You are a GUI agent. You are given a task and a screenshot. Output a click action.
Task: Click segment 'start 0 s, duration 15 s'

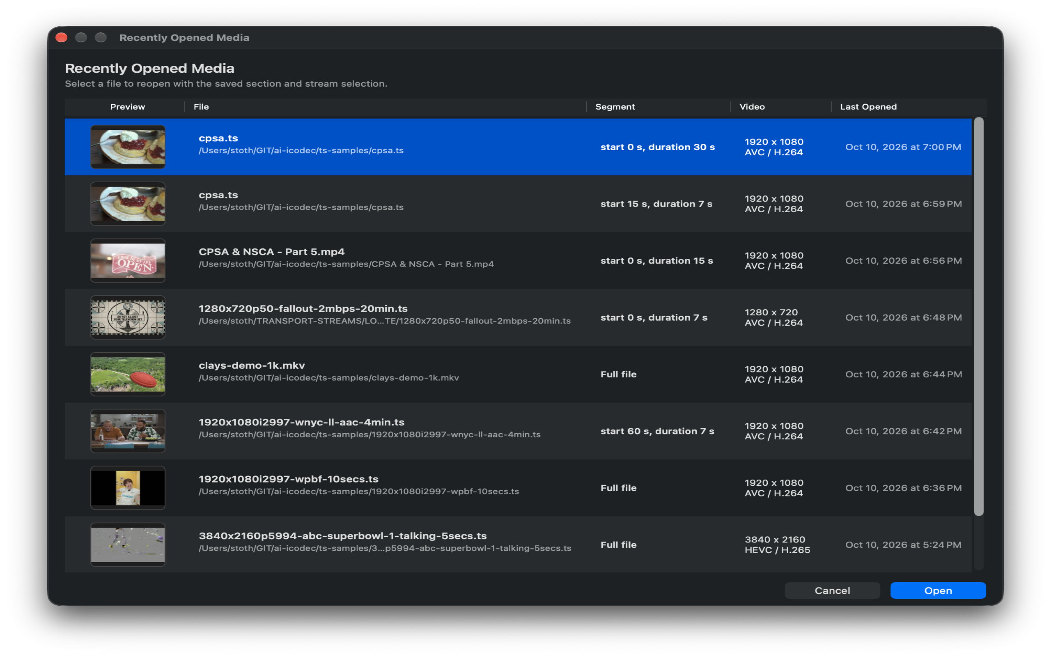656,261
